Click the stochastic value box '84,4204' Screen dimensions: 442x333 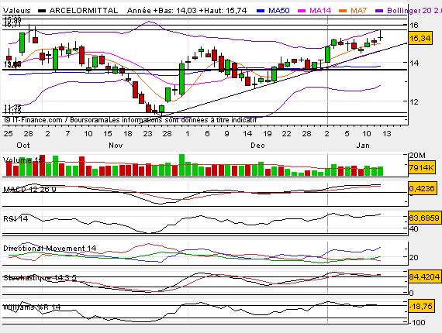coord(424,277)
